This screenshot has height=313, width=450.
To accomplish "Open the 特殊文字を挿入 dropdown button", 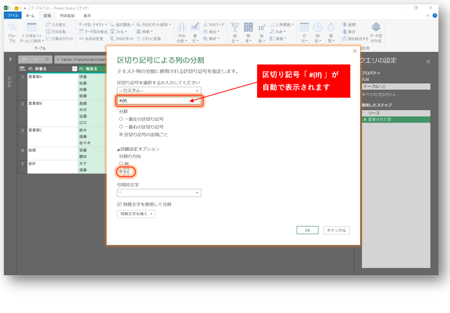I will 136,214.
